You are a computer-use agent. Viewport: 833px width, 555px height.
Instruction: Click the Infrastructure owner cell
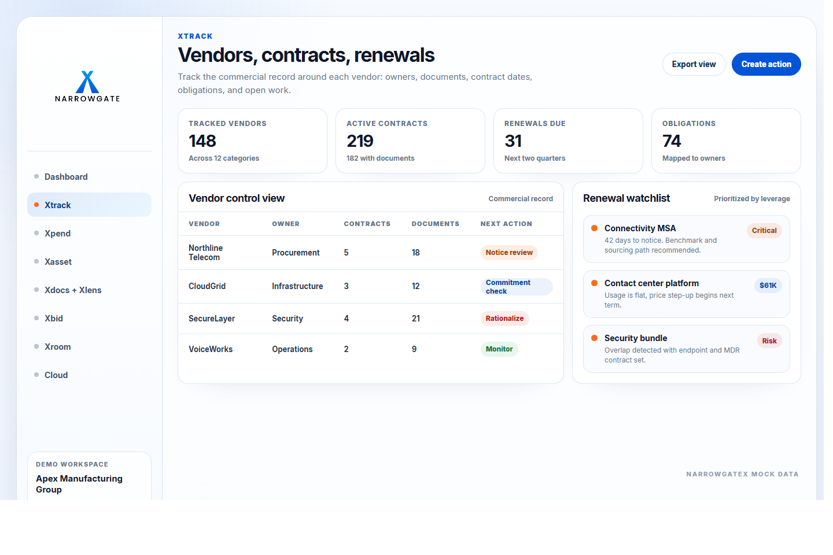point(297,286)
